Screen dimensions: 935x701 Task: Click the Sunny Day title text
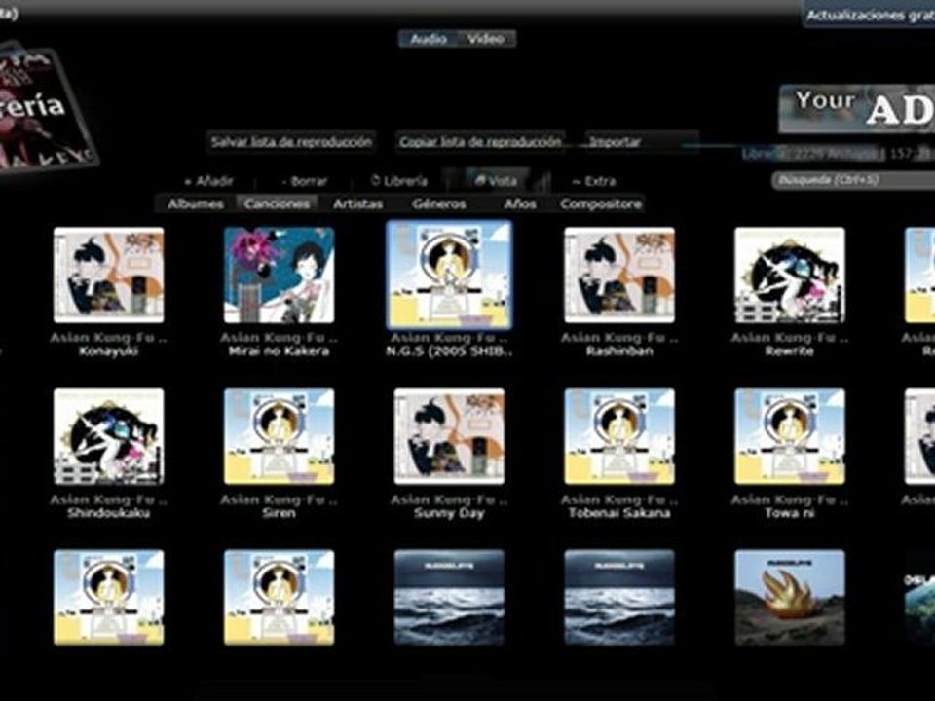449,513
